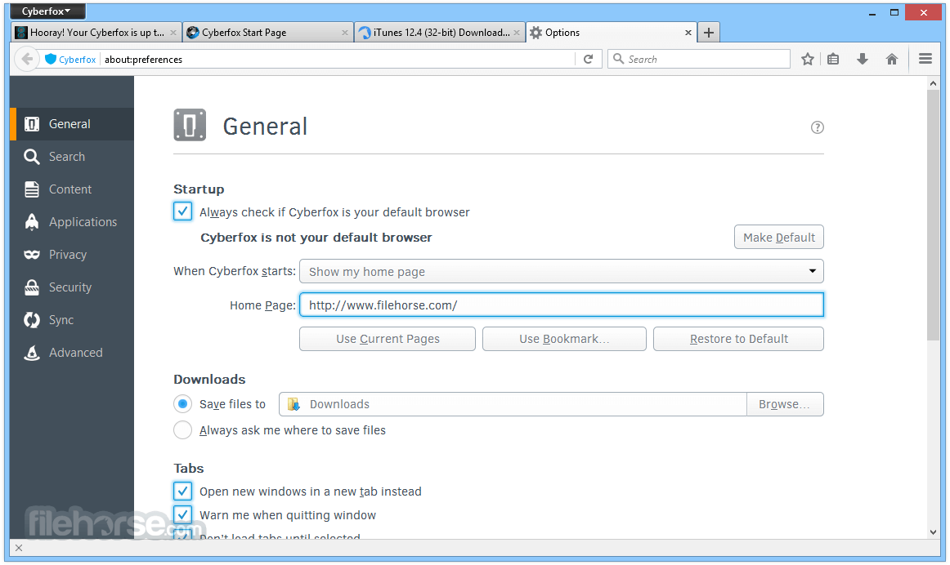Close the Cyberfox Start Page tab

[345, 33]
